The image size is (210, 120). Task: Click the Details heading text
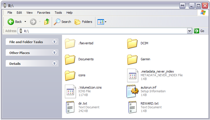click(15, 64)
